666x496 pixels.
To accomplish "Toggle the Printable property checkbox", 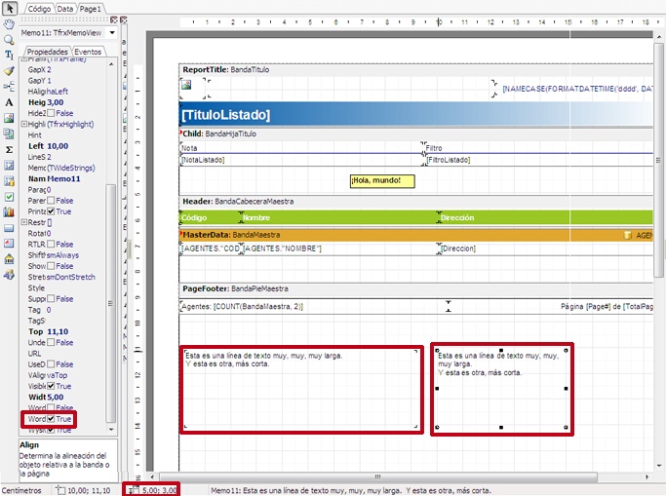I will tap(52, 211).
